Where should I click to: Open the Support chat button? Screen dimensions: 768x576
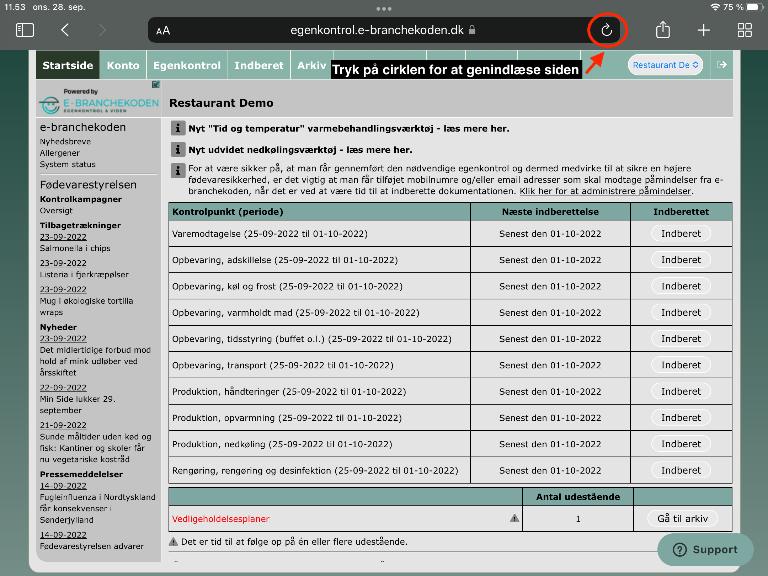point(705,549)
